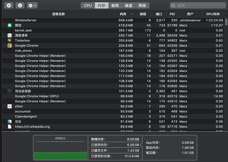Click the _windowserver user cell
The height and width of the screenshot is (162, 228).
(x=190, y=20)
